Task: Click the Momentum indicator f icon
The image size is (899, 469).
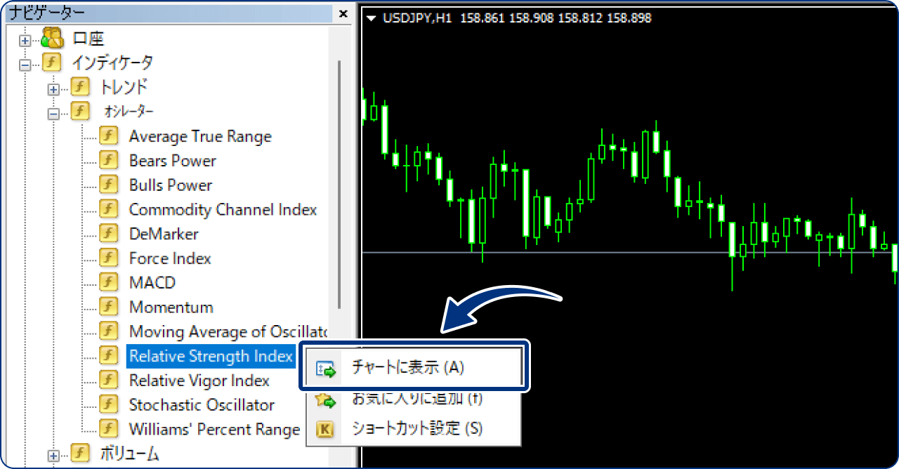Action: tap(110, 307)
